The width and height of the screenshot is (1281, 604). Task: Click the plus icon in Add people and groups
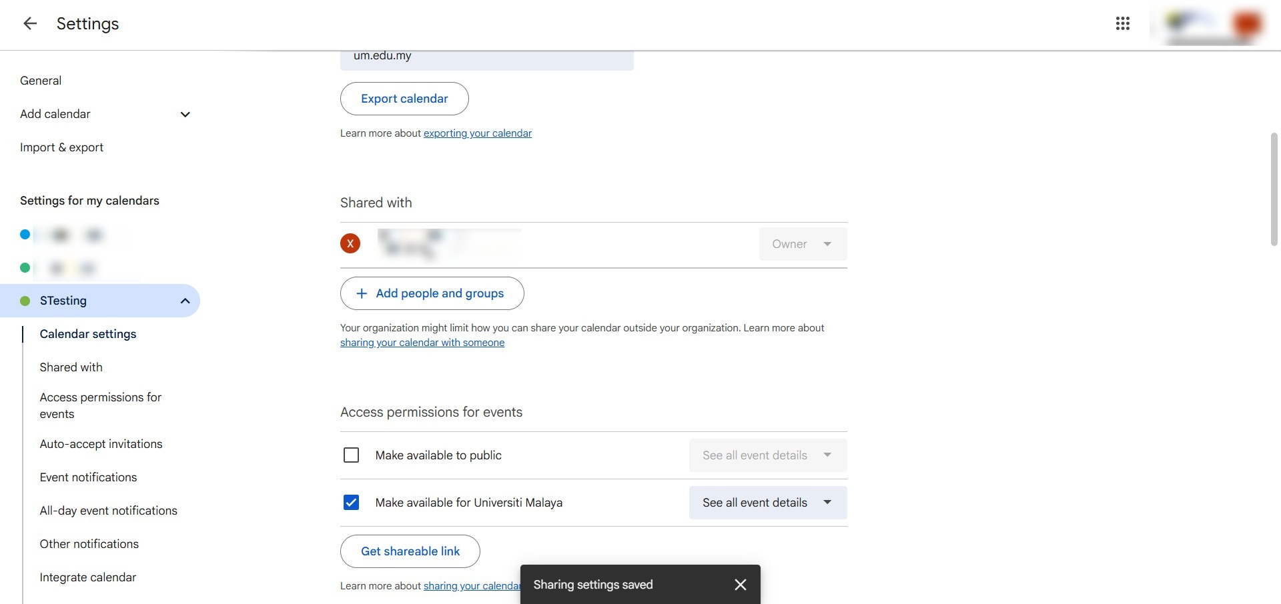click(x=362, y=293)
